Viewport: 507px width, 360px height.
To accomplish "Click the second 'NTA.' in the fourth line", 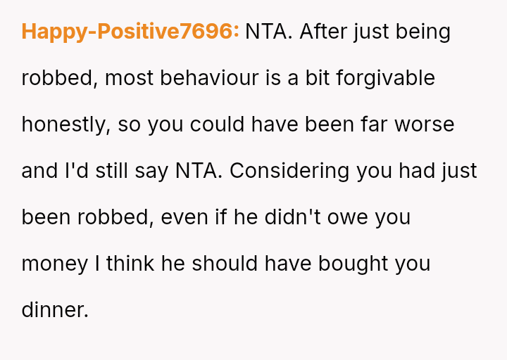I will click(199, 171).
